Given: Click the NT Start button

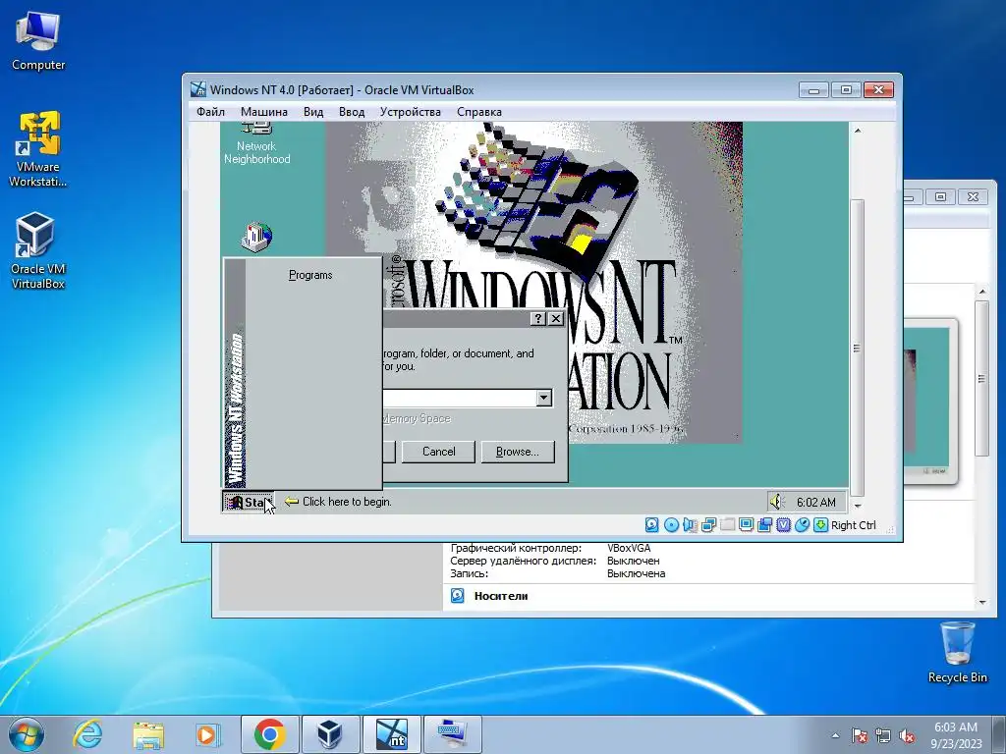Looking at the screenshot, I should coord(249,502).
